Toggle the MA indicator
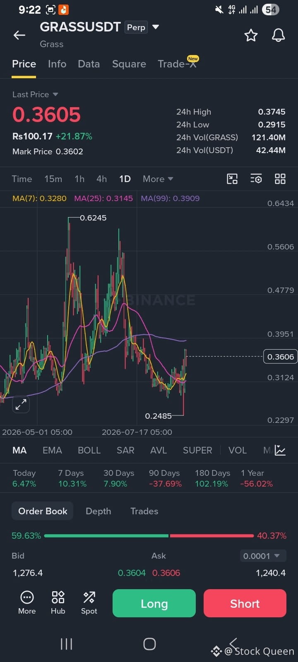The height and width of the screenshot is (662, 298). (19, 450)
